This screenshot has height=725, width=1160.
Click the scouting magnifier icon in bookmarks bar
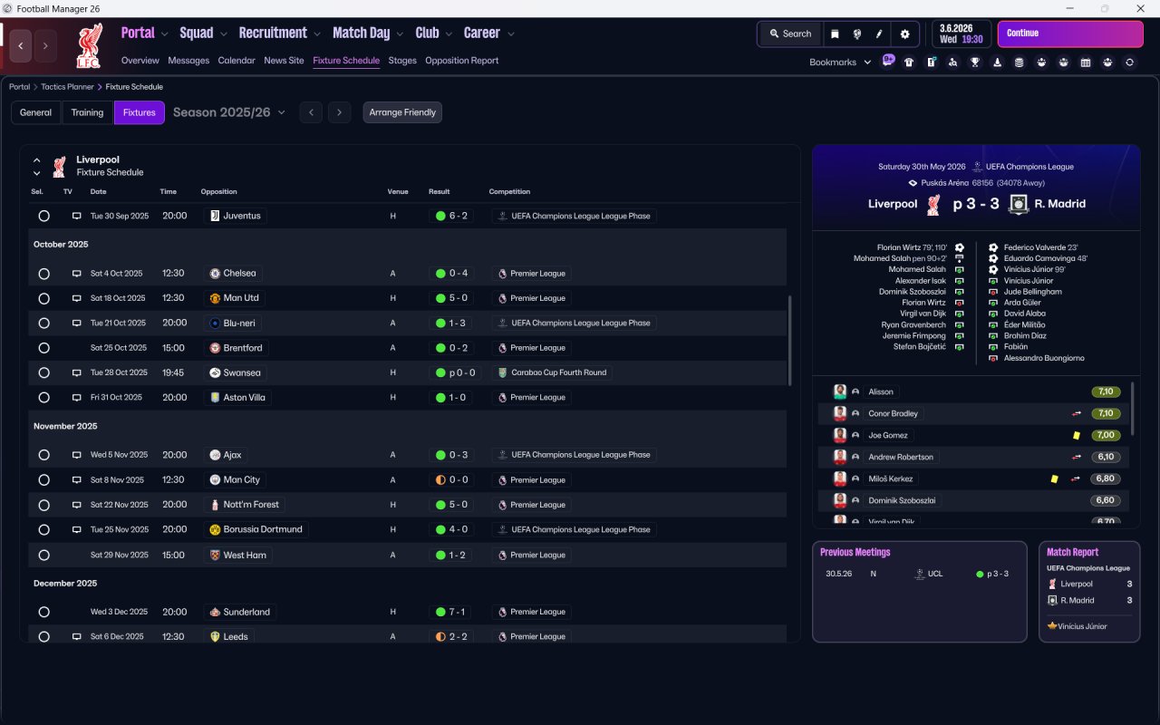952,63
